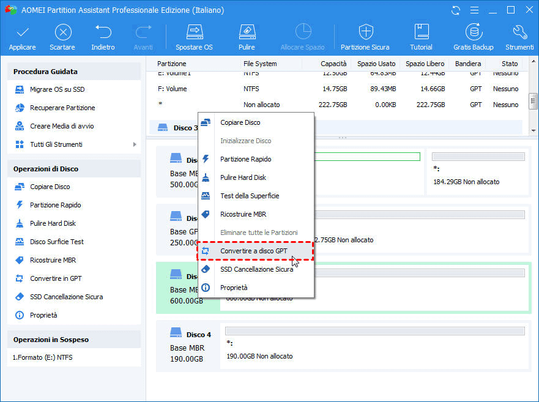Select Migrare OS su SSD in sidebar
539x402 pixels.
(x=57, y=89)
